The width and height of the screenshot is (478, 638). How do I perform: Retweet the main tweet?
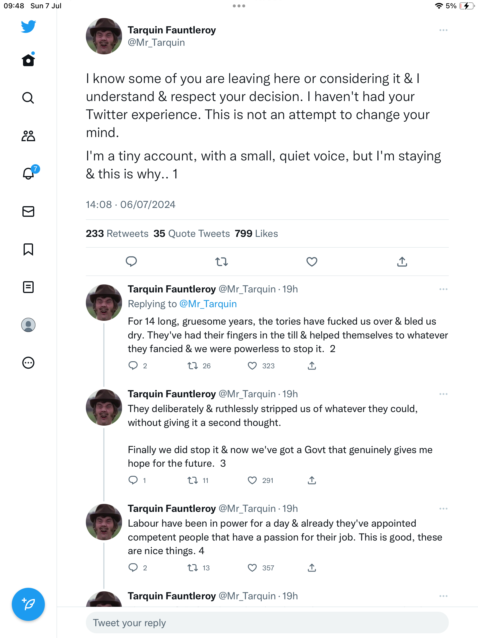coord(221,262)
